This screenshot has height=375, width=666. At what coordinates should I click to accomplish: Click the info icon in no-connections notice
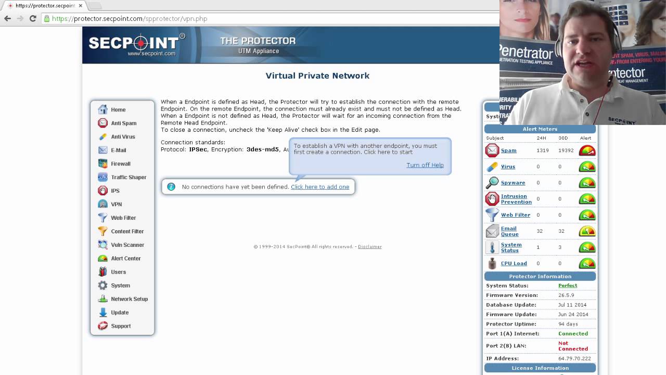point(171,186)
